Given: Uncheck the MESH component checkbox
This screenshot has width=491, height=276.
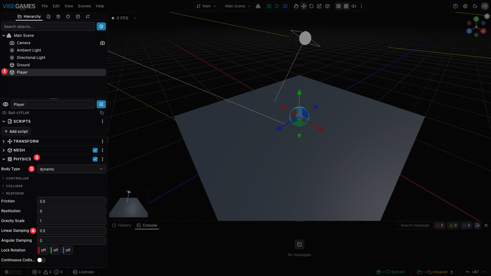Looking at the screenshot, I should pyautogui.click(x=95, y=150).
